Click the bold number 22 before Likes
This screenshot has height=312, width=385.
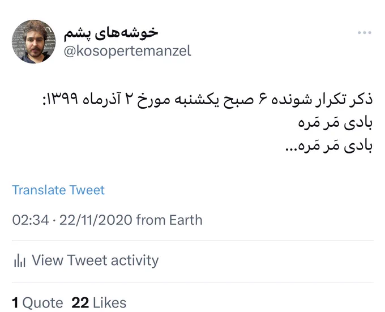tap(80, 303)
